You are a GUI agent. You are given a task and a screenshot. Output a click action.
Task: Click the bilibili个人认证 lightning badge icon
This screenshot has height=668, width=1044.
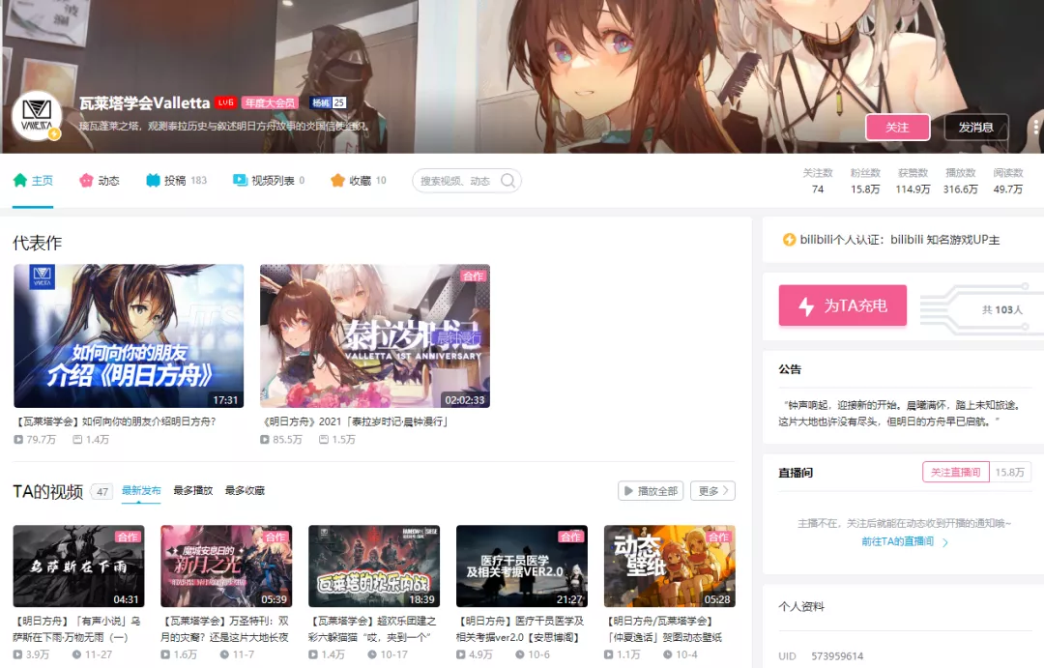coord(789,240)
